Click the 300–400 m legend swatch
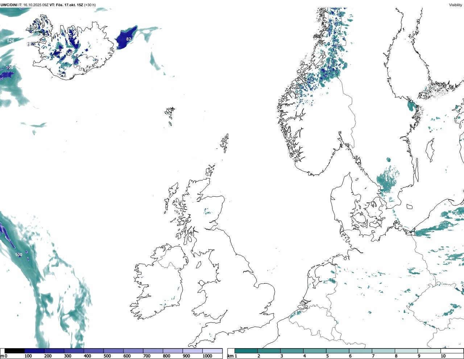The width and height of the screenshot is (464, 359). 74,351
